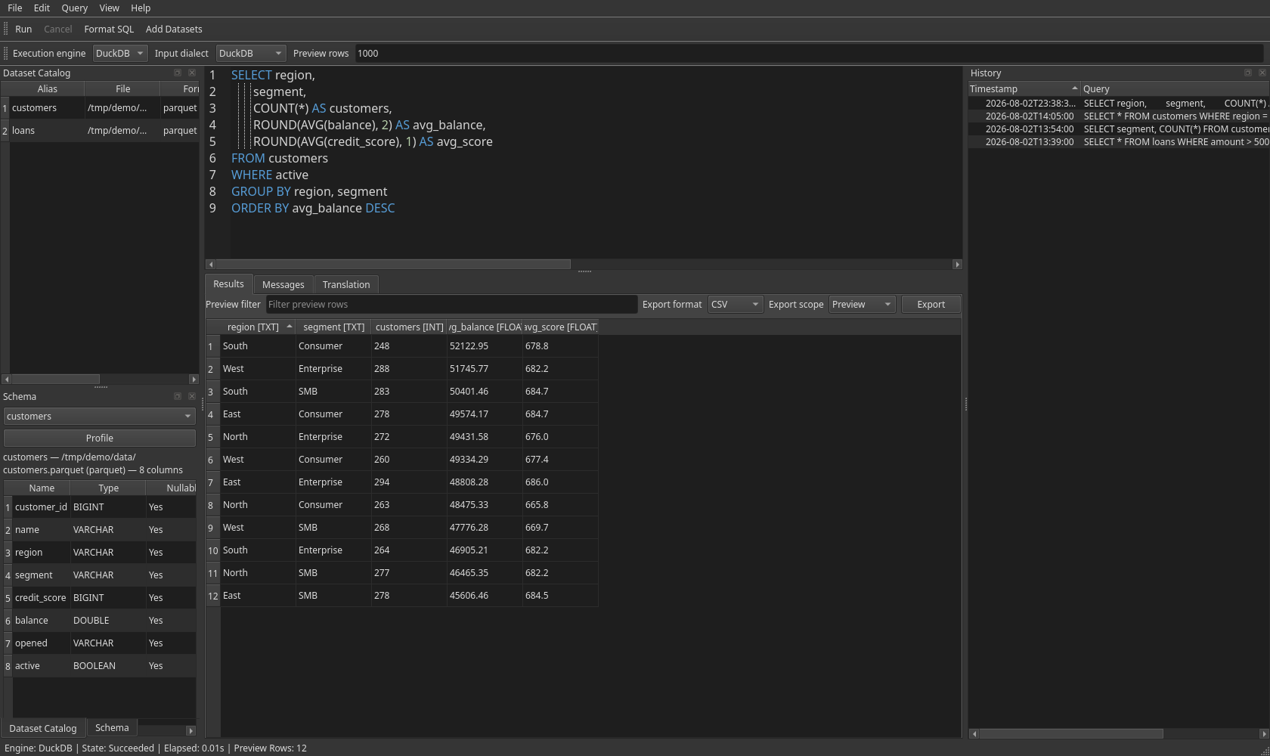The image size is (1270, 756).
Task: Click the segment column header
Action: click(333, 327)
